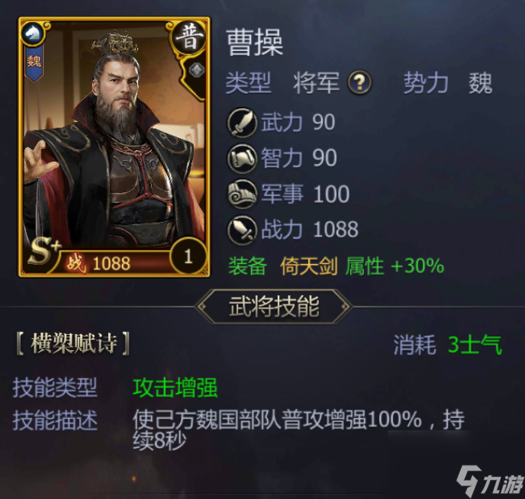
Task: Click the 攻击增强 skill type text
Action: click(x=175, y=388)
